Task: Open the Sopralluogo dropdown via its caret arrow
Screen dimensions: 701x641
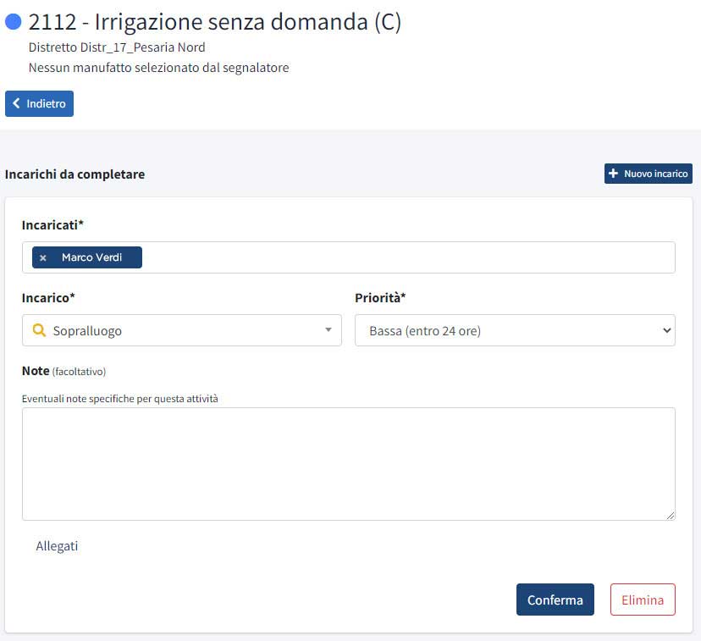Action: tap(329, 330)
